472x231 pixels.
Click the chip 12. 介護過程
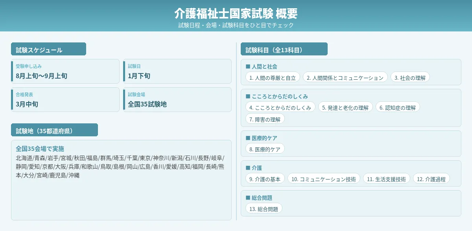pos(431,179)
